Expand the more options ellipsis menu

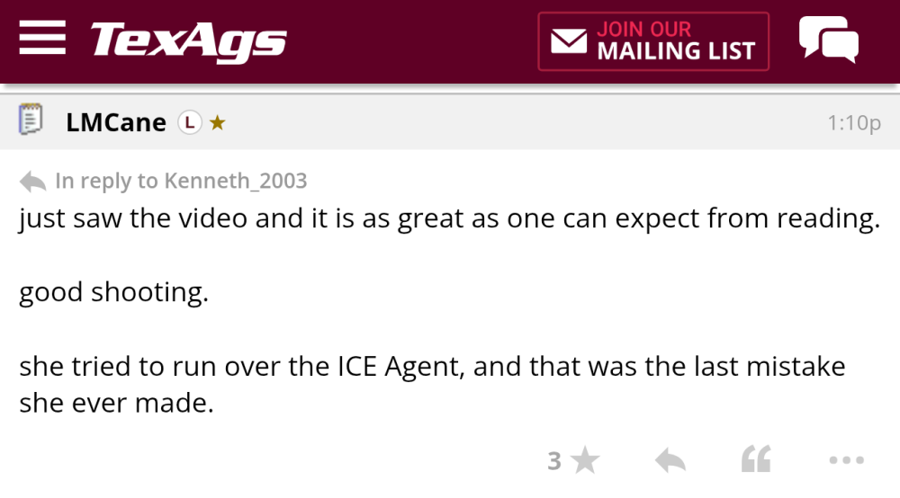point(846,461)
